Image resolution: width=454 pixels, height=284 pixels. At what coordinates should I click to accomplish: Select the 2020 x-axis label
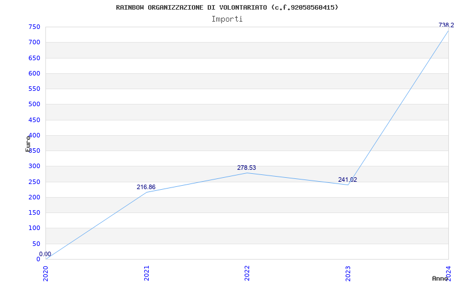45,273
